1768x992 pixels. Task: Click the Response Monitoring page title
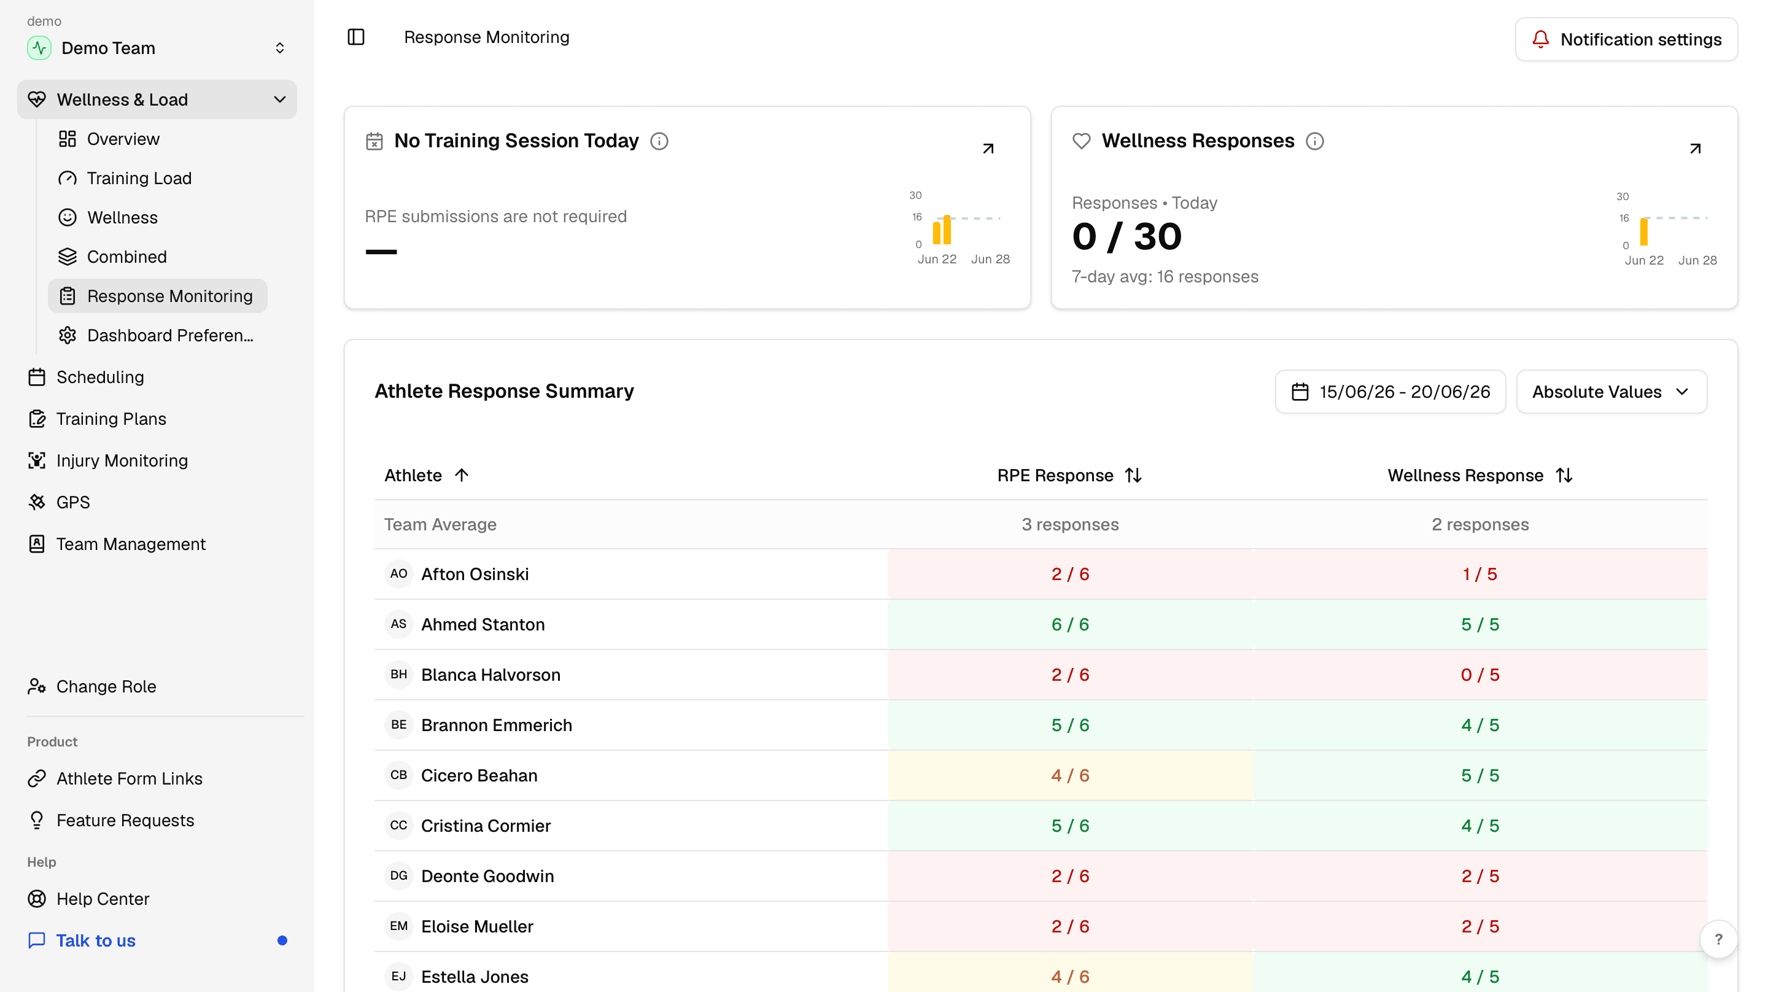coord(486,37)
